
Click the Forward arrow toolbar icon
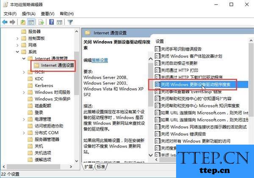click(x=12, y=22)
